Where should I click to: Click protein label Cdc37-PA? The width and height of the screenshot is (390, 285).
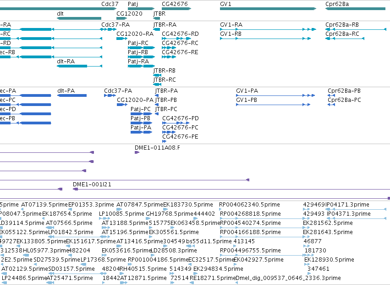pyautogui.click(x=118, y=91)
